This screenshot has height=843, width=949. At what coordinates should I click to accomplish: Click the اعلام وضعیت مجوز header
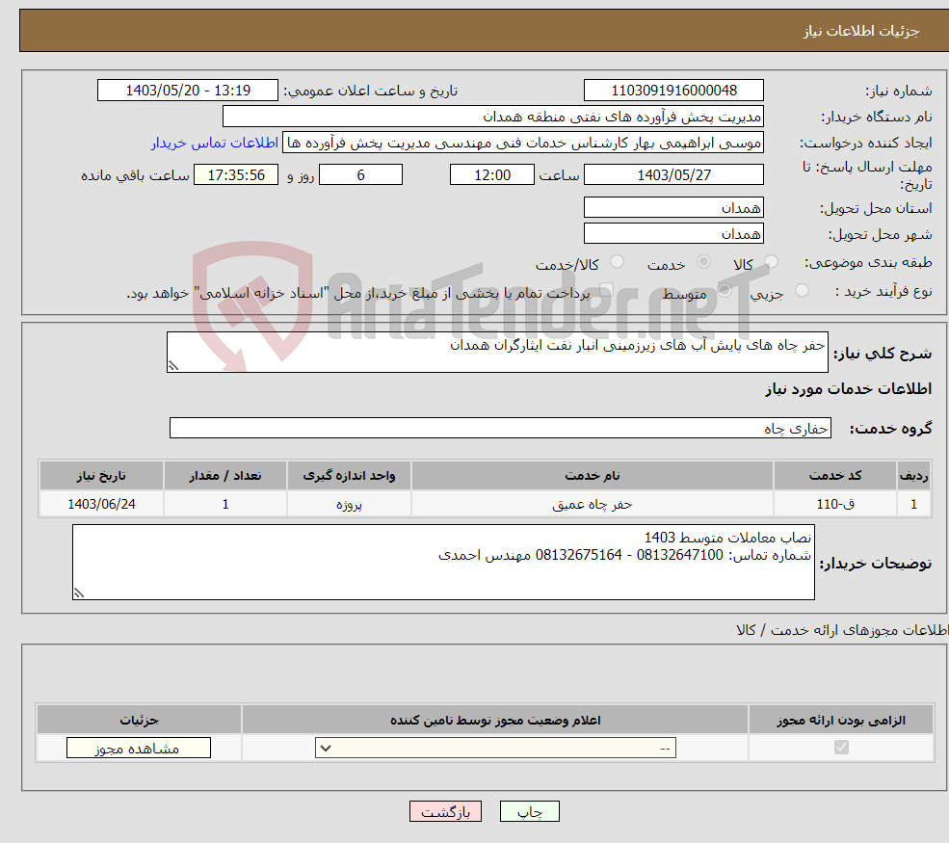[x=495, y=720]
